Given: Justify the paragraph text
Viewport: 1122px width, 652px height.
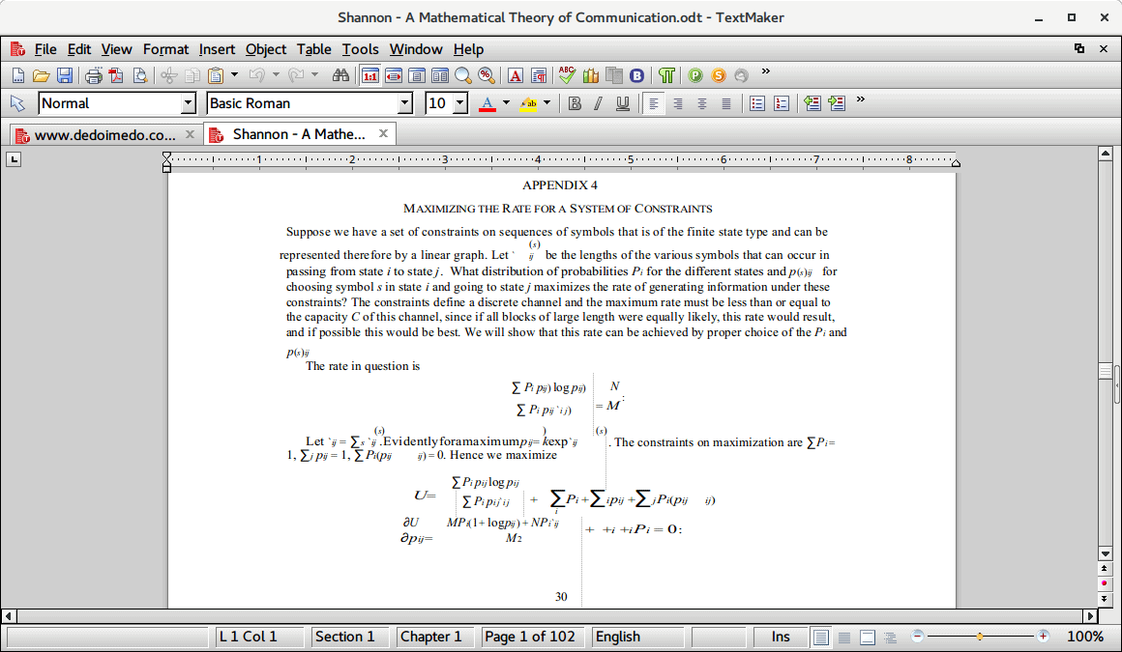Looking at the screenshot, I should [726, 103].
